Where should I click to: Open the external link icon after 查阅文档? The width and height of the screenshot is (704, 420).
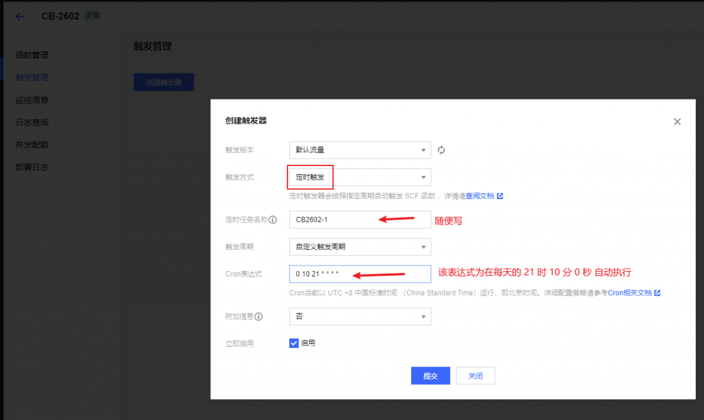(x=500, y=196)
